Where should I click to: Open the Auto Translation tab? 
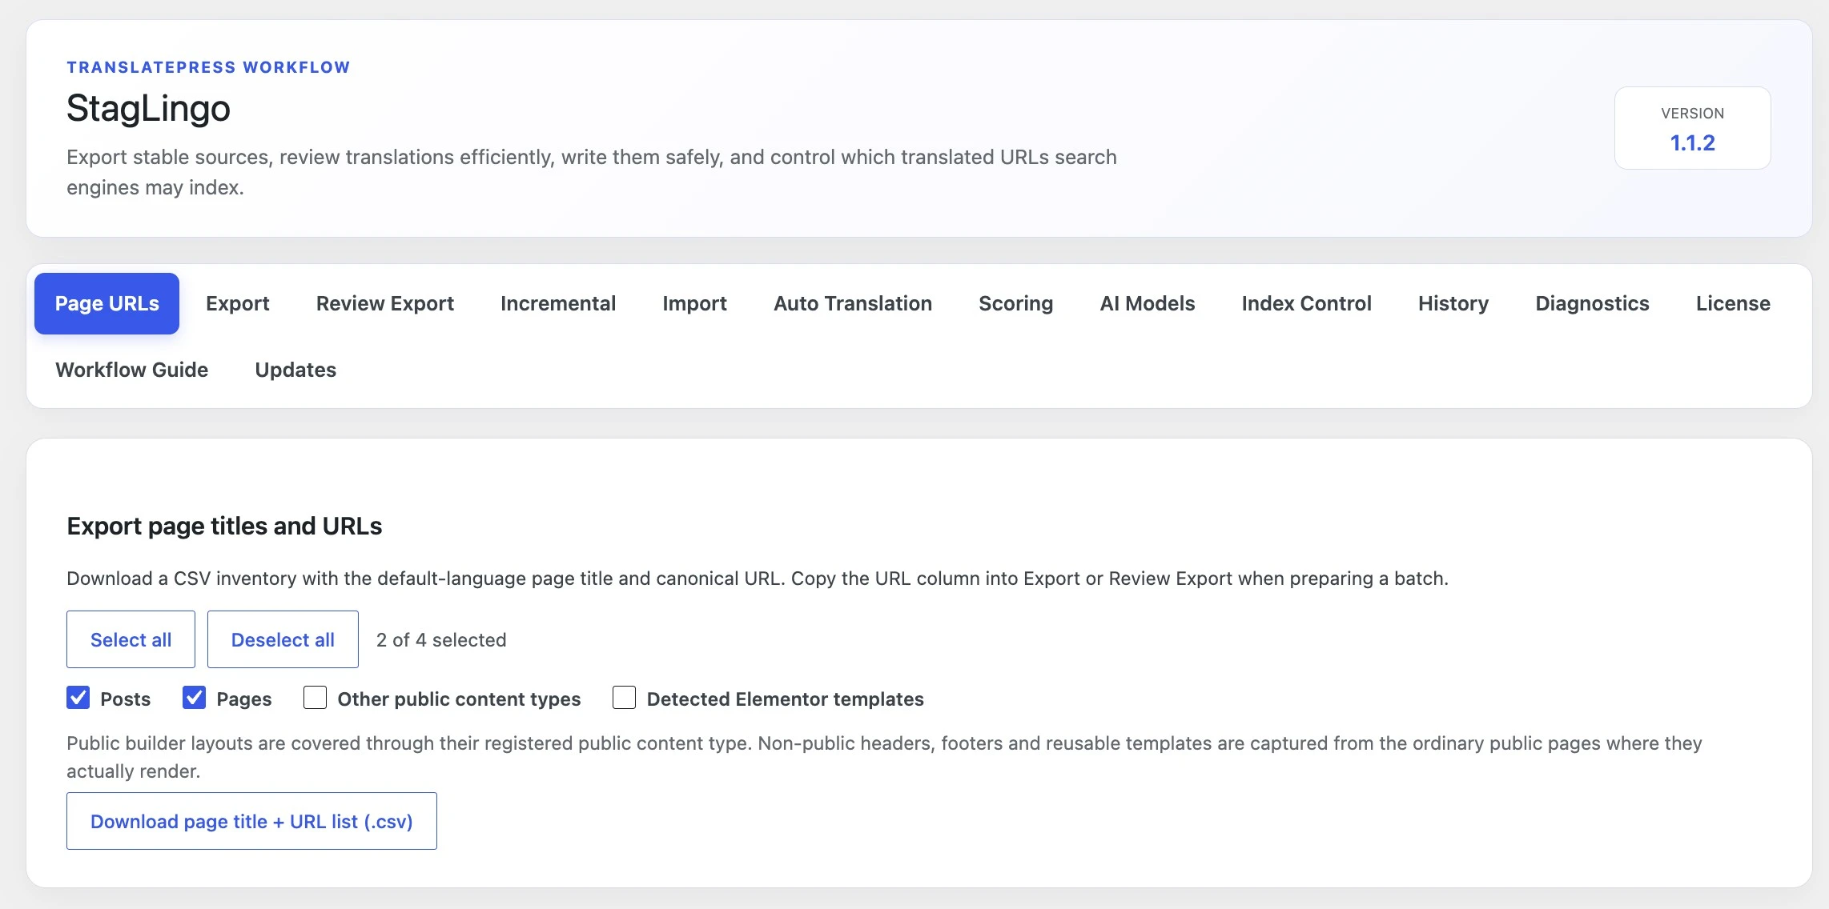coord(853,303)
